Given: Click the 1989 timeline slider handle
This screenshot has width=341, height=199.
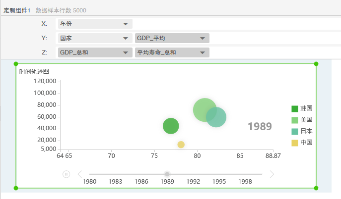Looking at the screenshot, I should coord(167,174).
